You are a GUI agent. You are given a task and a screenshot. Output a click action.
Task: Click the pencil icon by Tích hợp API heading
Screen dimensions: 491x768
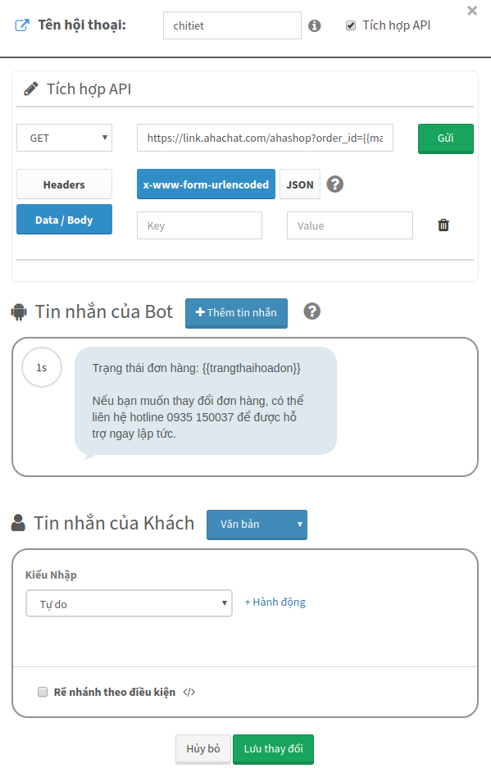pyautogui.click(x=31, y=89)
